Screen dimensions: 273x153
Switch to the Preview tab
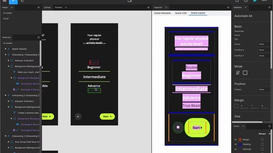coord(58,8)
